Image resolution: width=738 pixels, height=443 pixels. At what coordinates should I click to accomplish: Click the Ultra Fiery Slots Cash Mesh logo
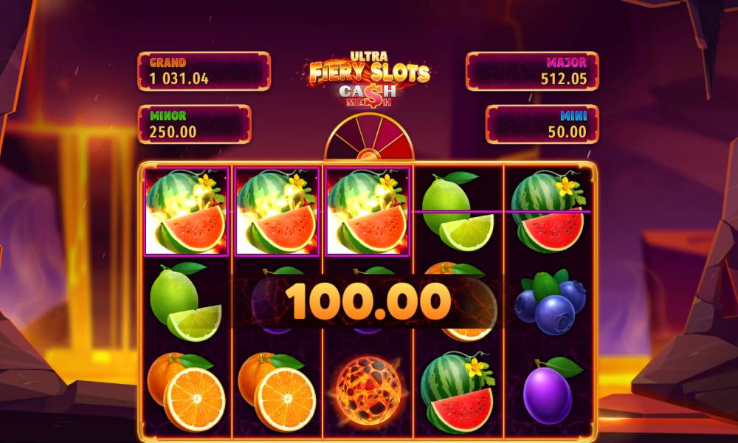click(370, 80)
